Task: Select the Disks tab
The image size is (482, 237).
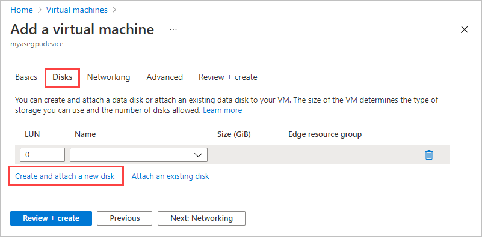Action: (x=63, y=77)
